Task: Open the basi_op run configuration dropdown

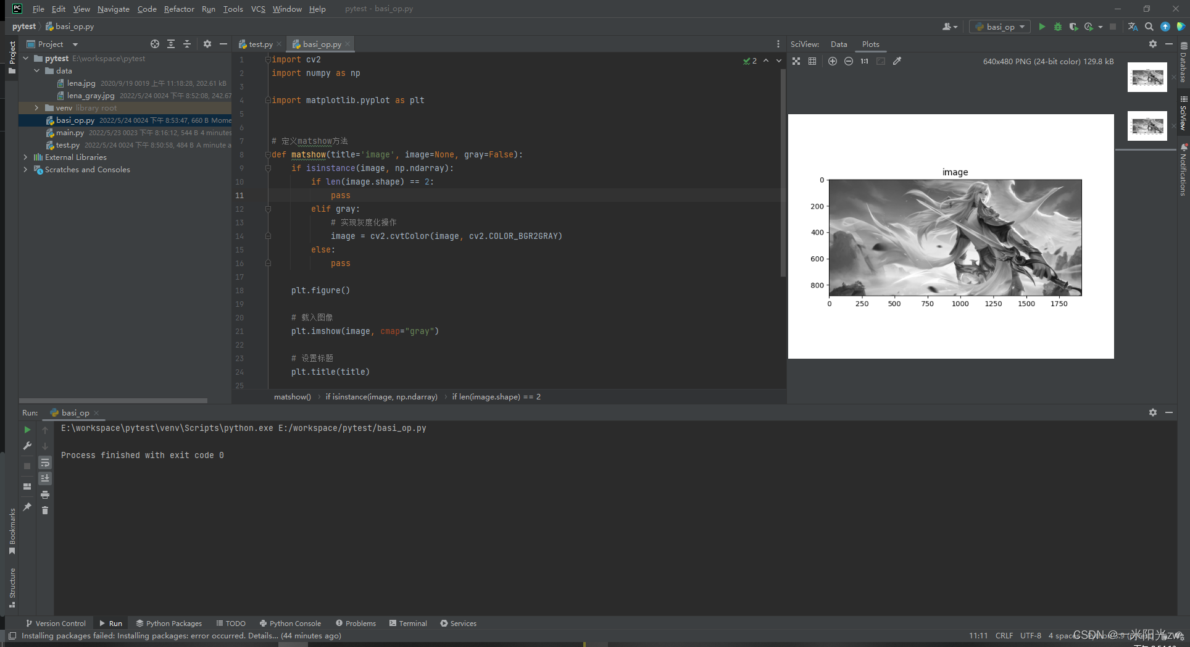Action: tap(1000, 27)
